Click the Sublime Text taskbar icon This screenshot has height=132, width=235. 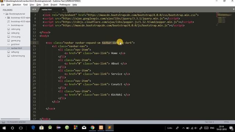109,128
